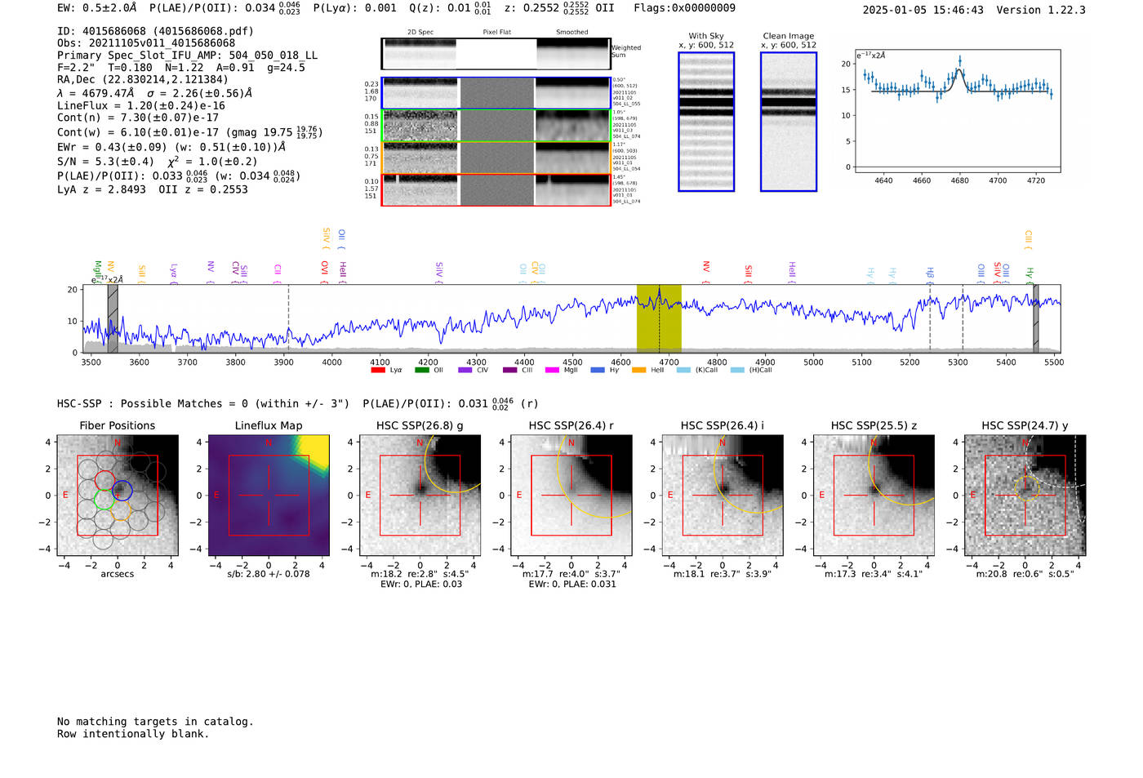This screenshot has width=1143, height=778.
Task: Click the HeII orange legend swatch
Action: 638,370
